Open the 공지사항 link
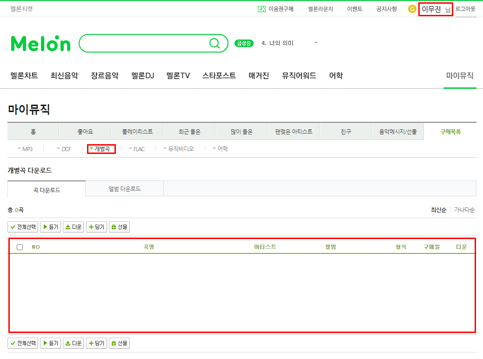 coord(386,9)
